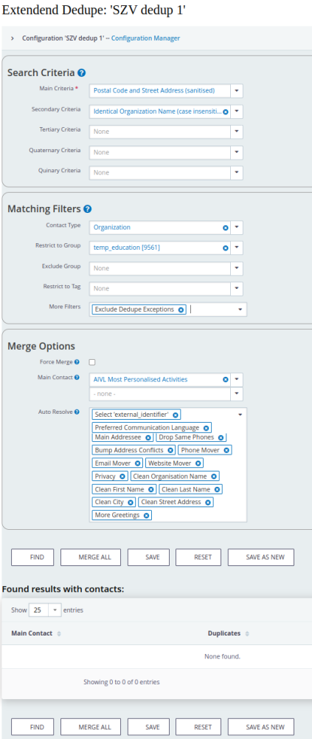Open Tertiary Criteria dropdown arrow
Screen dimensions: 312x739
pos(237,132)
